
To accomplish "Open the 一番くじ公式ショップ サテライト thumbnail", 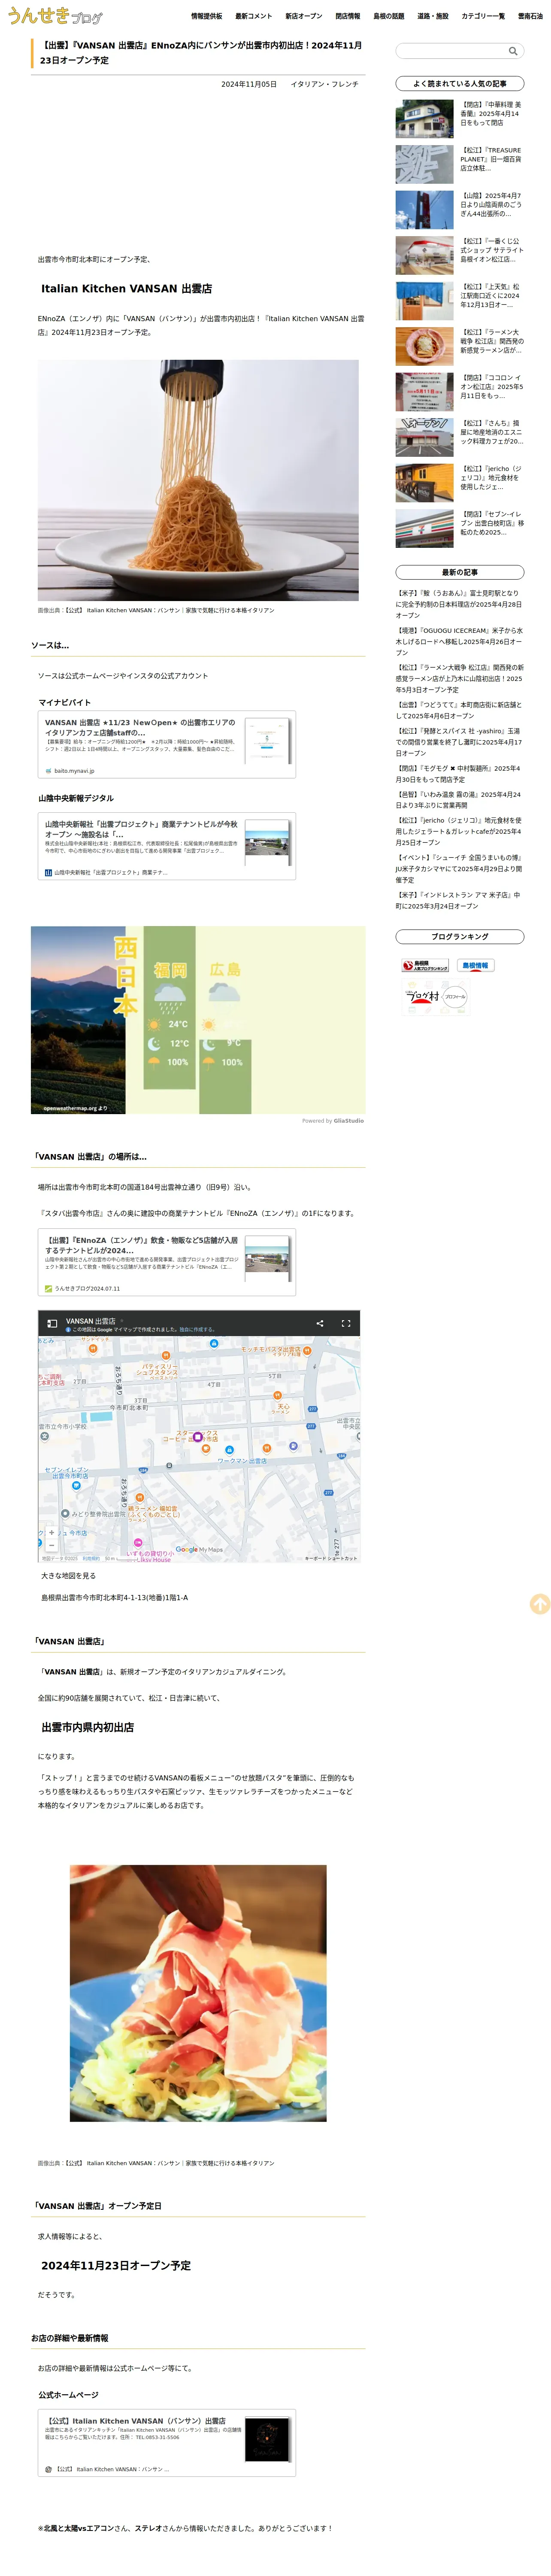I will 424,256.
